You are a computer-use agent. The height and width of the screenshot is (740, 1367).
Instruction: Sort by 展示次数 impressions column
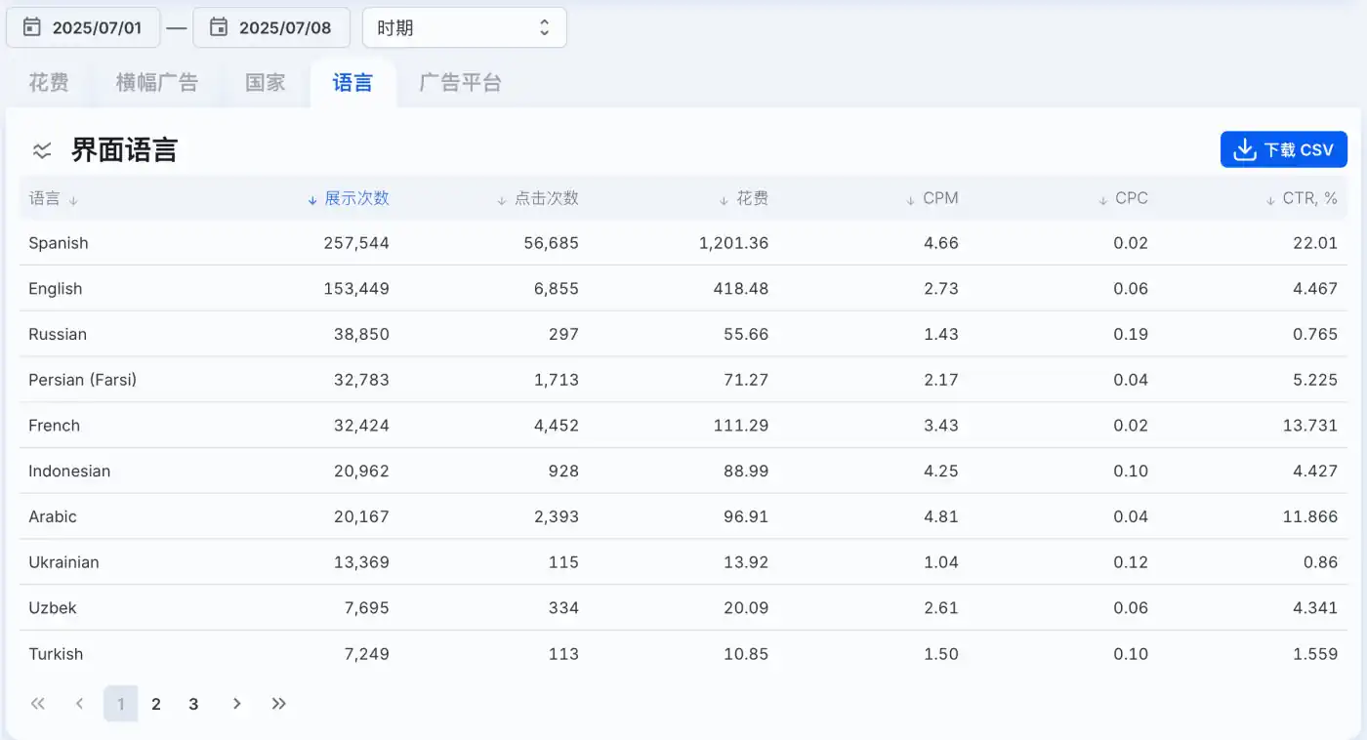click(x=349, y=198)
